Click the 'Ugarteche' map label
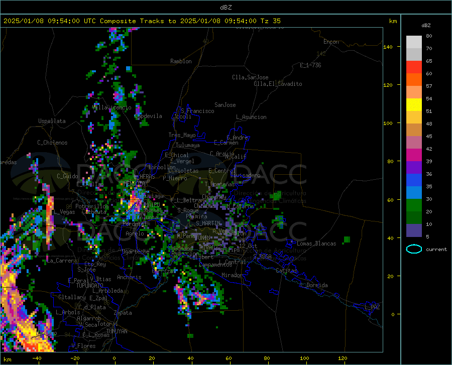Screen dimensions: 452x365 [x=136, y=251]
